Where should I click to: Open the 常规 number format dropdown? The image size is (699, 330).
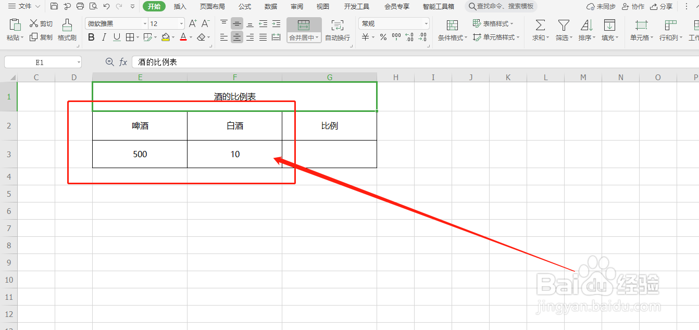[x=426, y=24]
